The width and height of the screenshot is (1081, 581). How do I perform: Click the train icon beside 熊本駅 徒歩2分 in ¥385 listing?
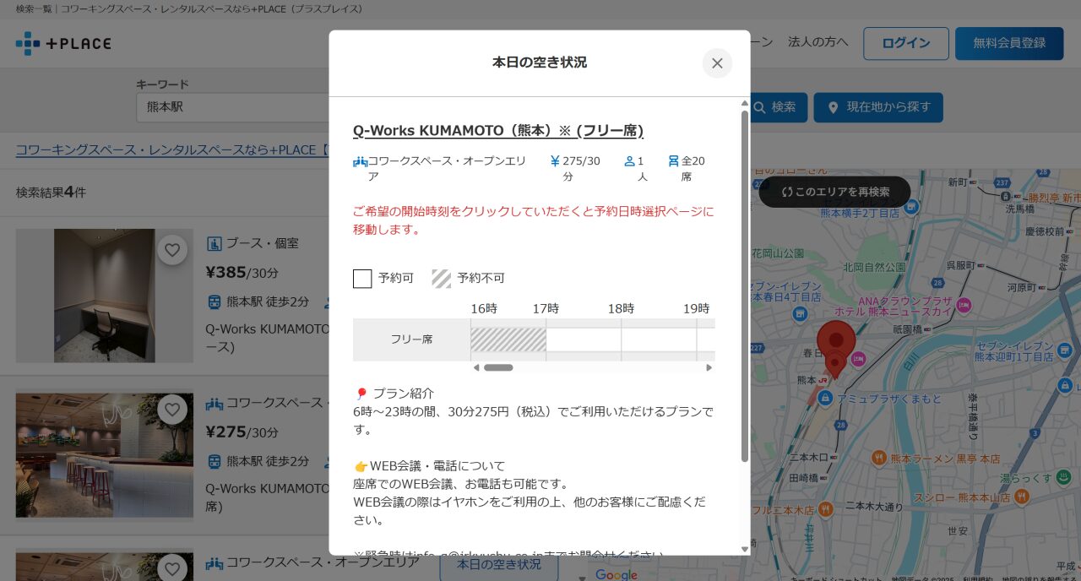(x=215, y=301)
